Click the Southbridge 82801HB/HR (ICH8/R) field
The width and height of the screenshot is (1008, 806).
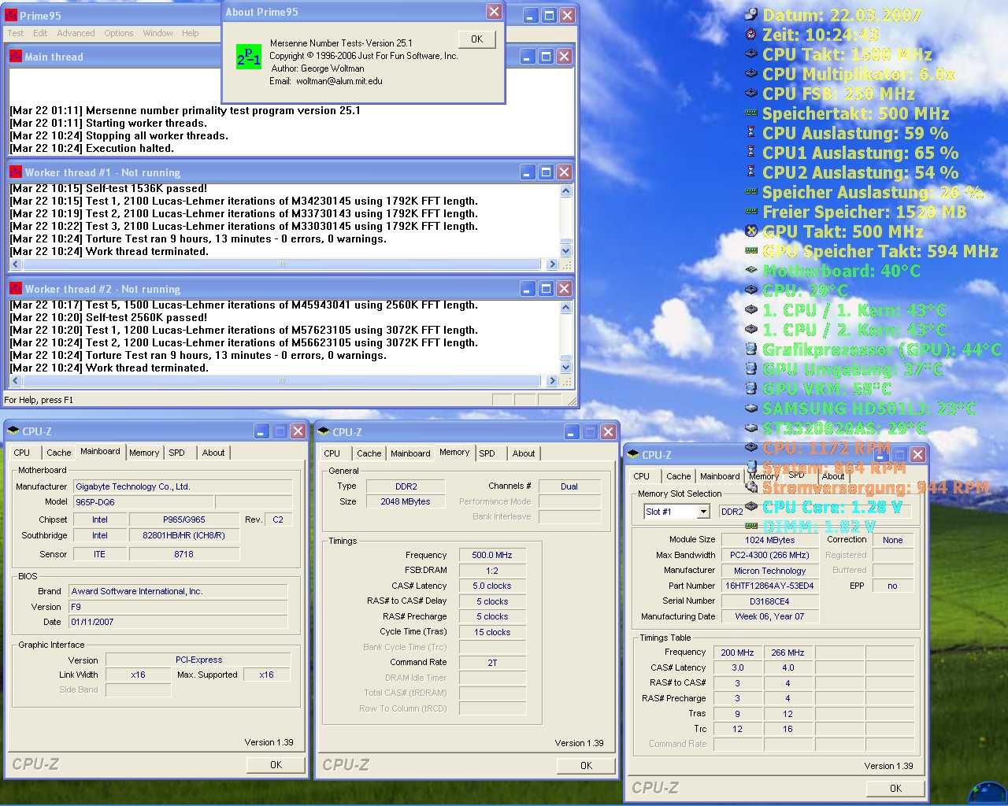[x=184, y=535]
